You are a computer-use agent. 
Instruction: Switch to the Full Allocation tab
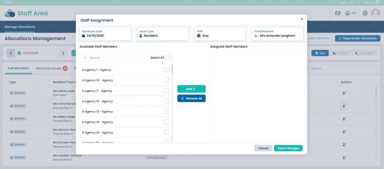pyautogui.click(x=19, y=68)
